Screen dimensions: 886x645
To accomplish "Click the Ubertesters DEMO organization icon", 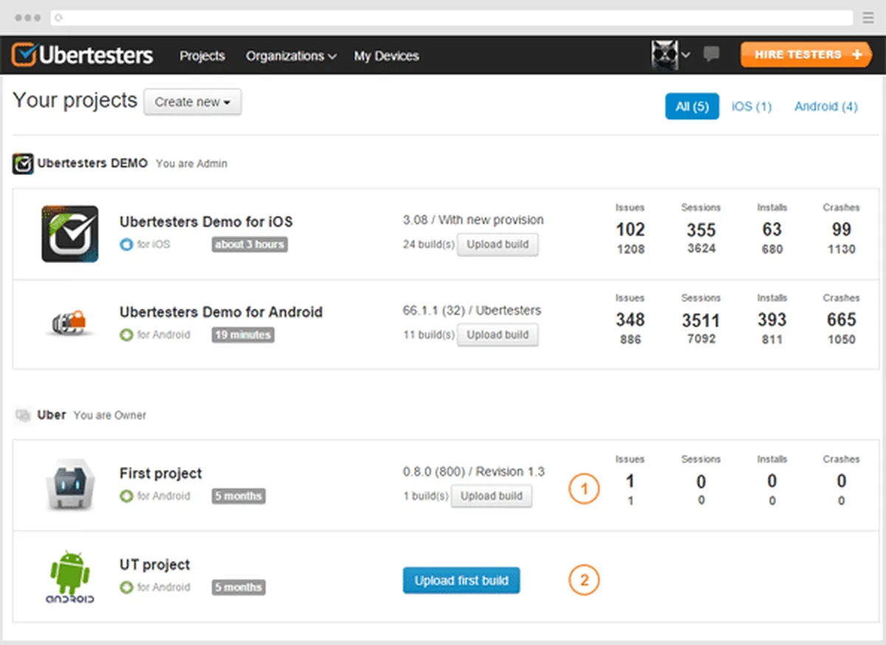I will pyautogui.click(x=23, y=163).
